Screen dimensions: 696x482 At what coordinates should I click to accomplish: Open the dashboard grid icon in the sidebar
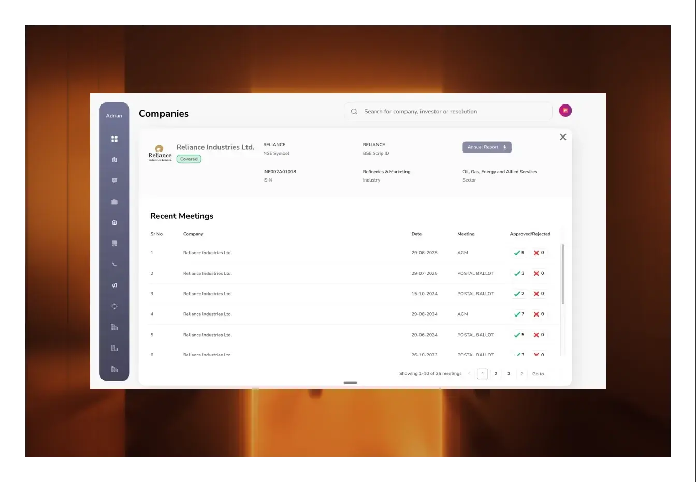114,139
